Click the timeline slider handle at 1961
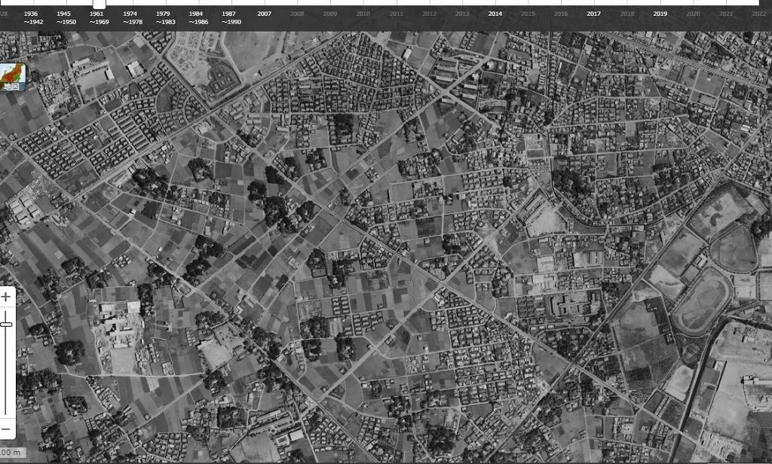Viewport: 772px width, 464px height. pyautogui.click(x=99, y=4)
